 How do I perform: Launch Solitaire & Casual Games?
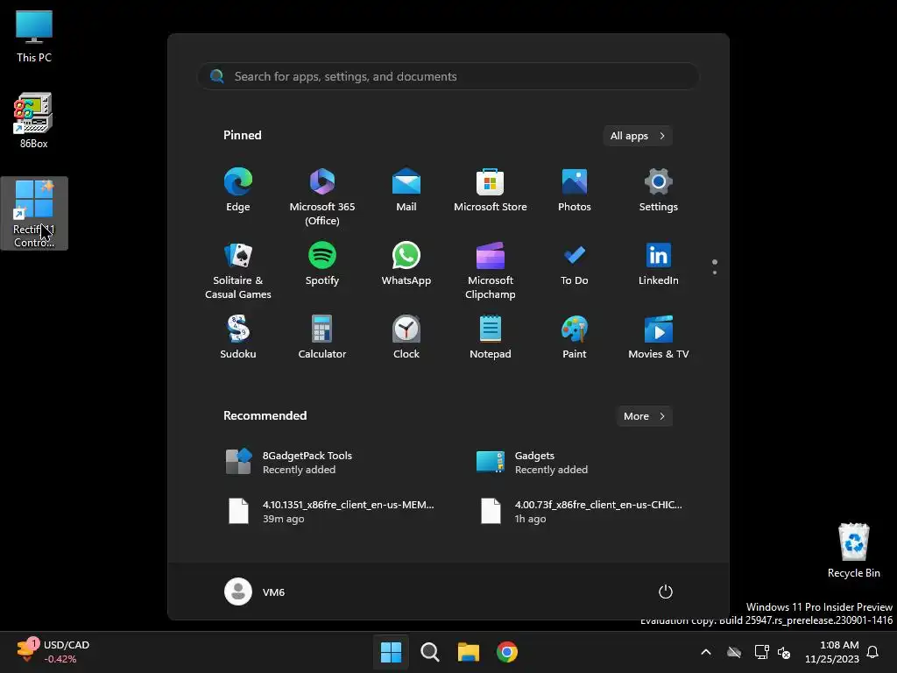(238, 270)
